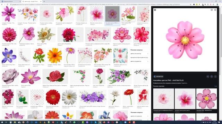Open the magenta peony with stem result
The image size is (222, 124).
pos(99,76)
